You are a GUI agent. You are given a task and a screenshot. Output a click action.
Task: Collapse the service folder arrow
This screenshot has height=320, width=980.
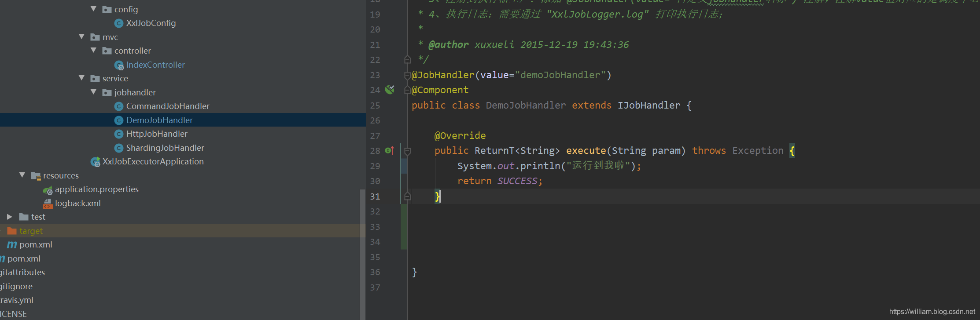click(x=81, y=78)
